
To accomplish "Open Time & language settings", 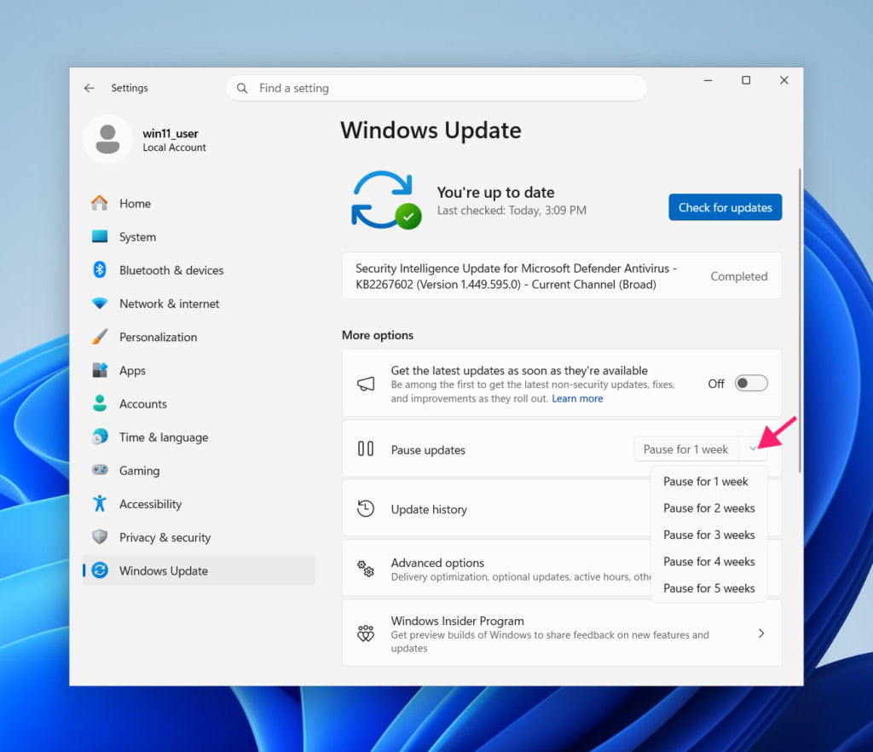I will click(x=199, y=437).
